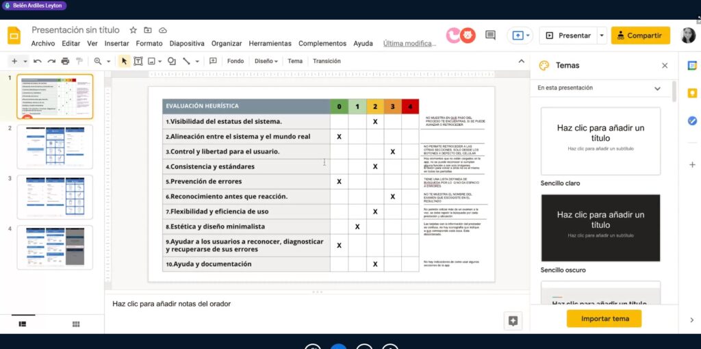This screenshot has width=701, height=349.
Task: Open the palette icon in Temas panel
Action: (x=544, y=66)
